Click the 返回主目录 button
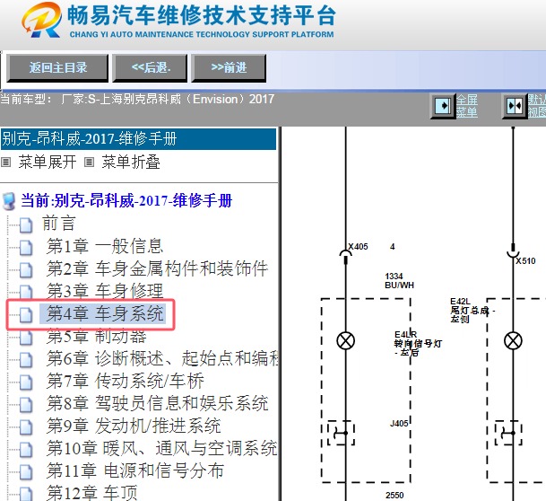 click(x=57, y=68)
